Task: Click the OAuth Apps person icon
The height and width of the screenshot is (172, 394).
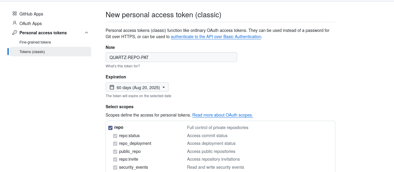Action: pyautogui.click(x=14, y=23)
